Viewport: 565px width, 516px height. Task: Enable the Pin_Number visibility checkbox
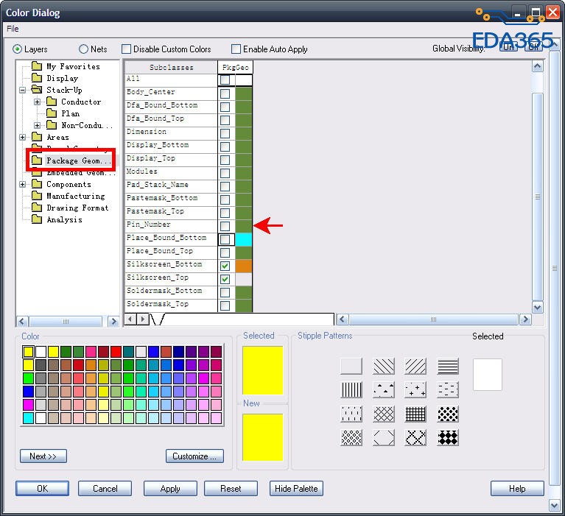[x=225, y=226]
